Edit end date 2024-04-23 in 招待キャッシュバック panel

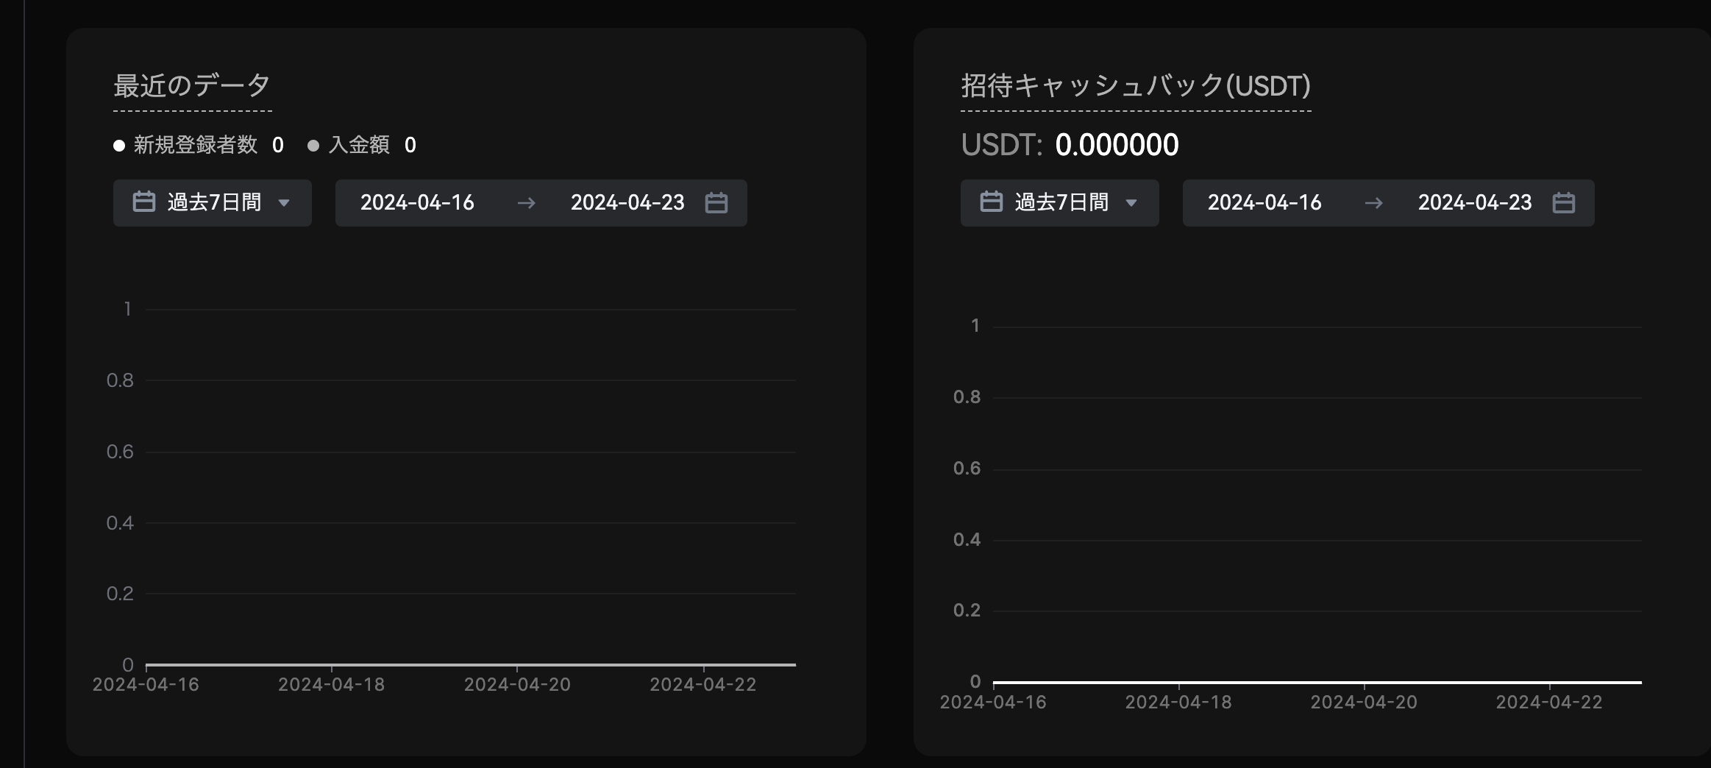click(x=1475, y=203)
